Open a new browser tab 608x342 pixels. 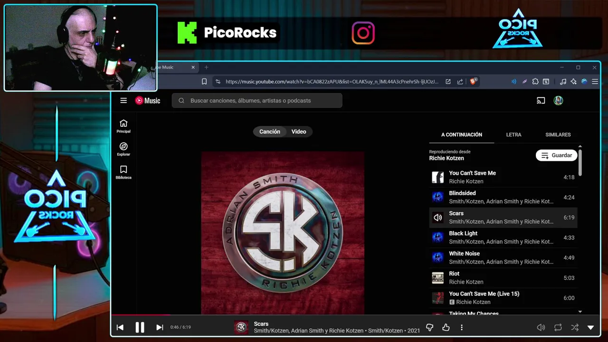(x=206, y=67)
